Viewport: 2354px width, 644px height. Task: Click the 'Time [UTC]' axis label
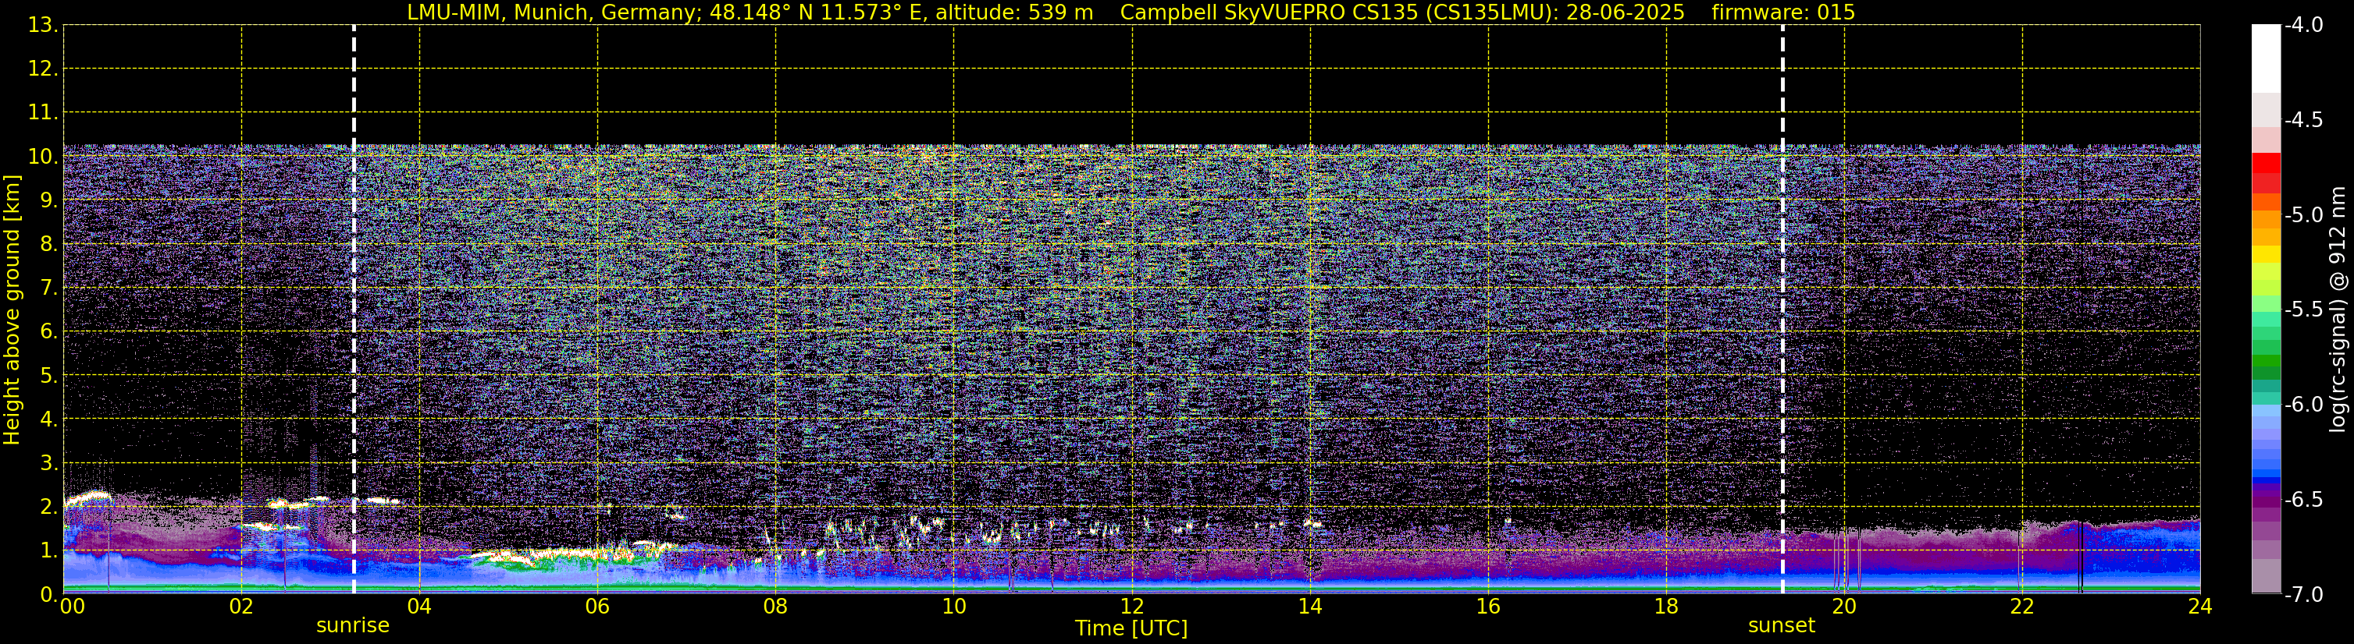pyautogui.click(x=1131, y=628)
